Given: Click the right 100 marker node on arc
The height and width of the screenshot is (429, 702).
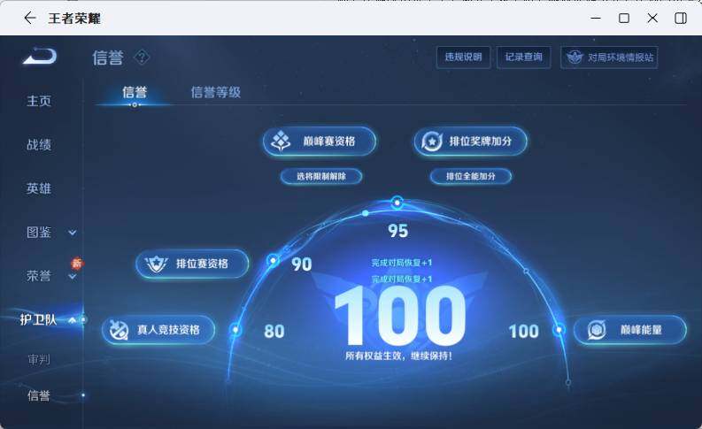Looking at the screenshot, I should point(559,330).
